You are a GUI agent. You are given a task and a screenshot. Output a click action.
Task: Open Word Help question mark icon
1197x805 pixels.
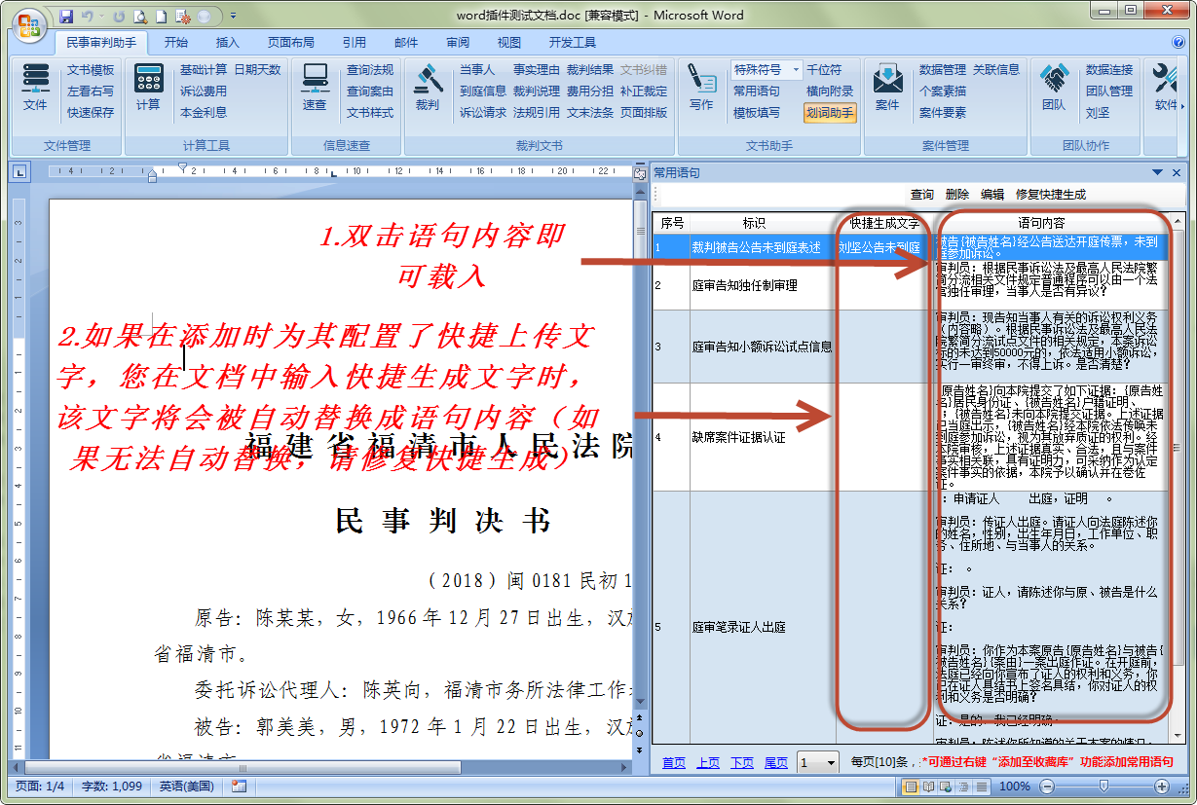tap(1179, 43)
